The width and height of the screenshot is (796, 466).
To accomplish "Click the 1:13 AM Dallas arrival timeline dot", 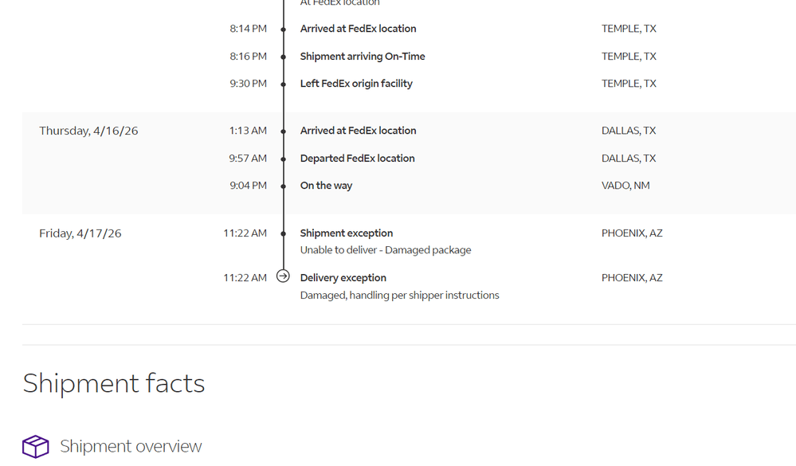I will pos(284,131).
